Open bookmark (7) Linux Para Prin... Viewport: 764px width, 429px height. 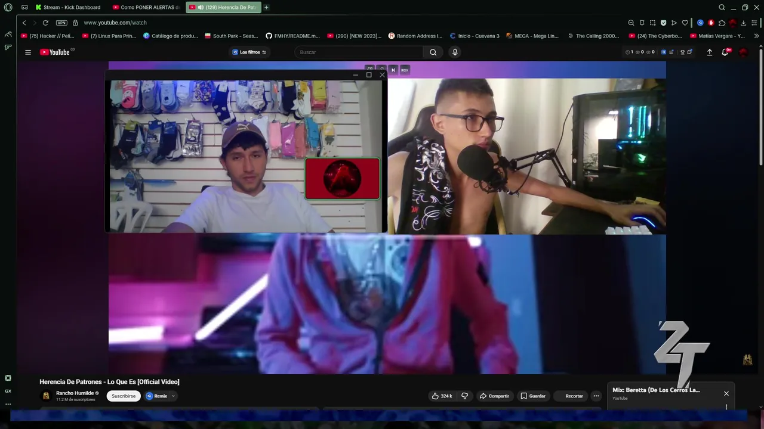[109, 36]
